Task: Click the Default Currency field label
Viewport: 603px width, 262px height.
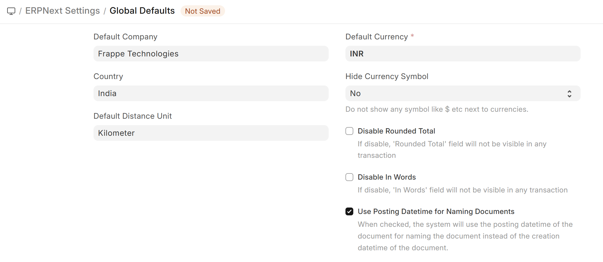Action: (377, 37)
